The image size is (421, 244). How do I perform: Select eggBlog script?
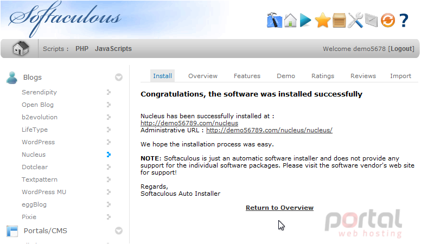pyautogui.click(x=34, y=204)
